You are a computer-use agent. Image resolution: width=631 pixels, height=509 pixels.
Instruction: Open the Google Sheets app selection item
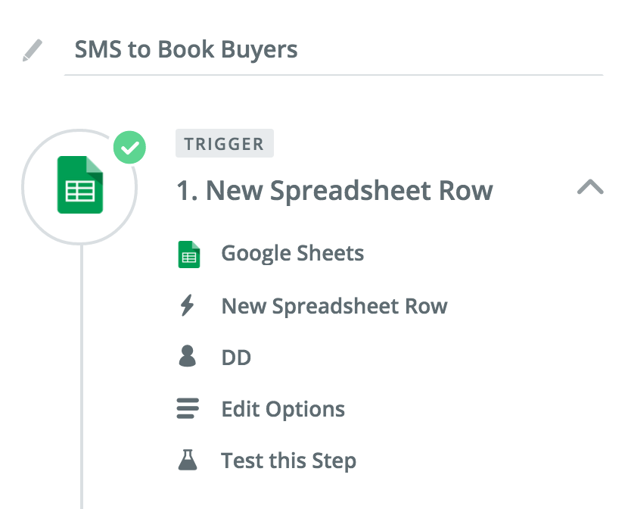click(292, 253)
